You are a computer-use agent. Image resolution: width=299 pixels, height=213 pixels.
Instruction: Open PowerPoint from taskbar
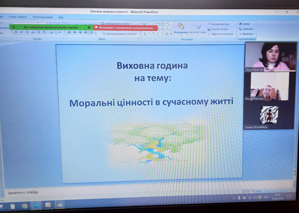pyautogui.click(x=48, y=205)
